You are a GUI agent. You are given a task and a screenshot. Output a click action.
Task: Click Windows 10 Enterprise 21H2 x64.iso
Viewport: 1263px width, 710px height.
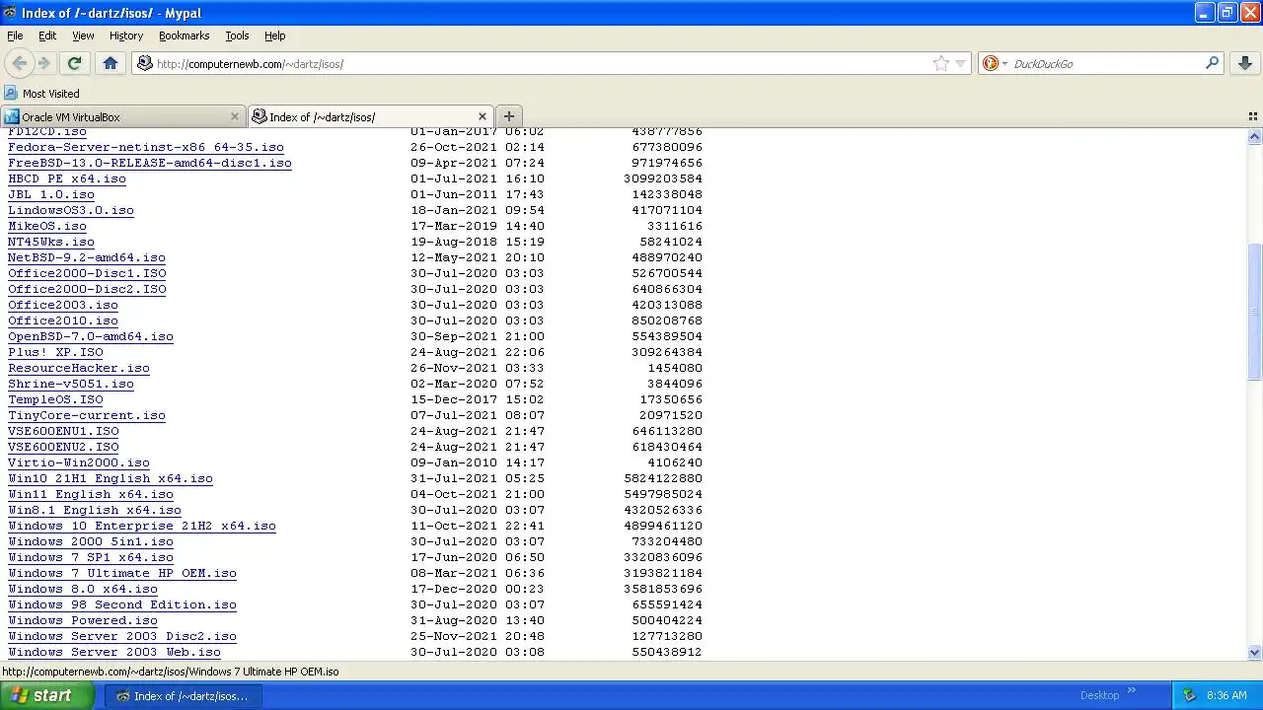(142, 526)
